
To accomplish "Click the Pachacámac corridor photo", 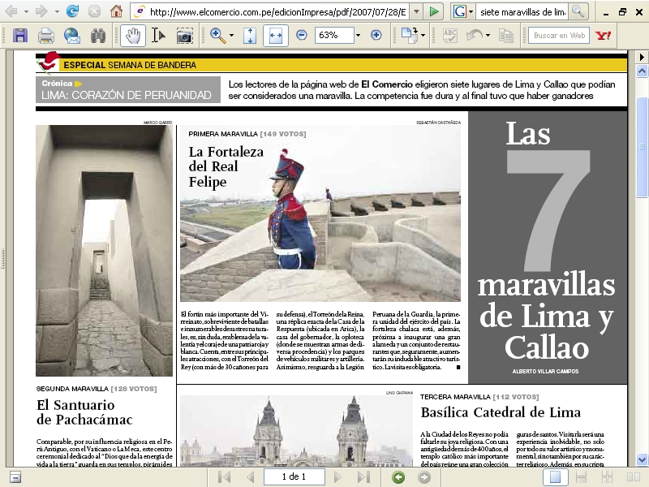I will 104,251.
